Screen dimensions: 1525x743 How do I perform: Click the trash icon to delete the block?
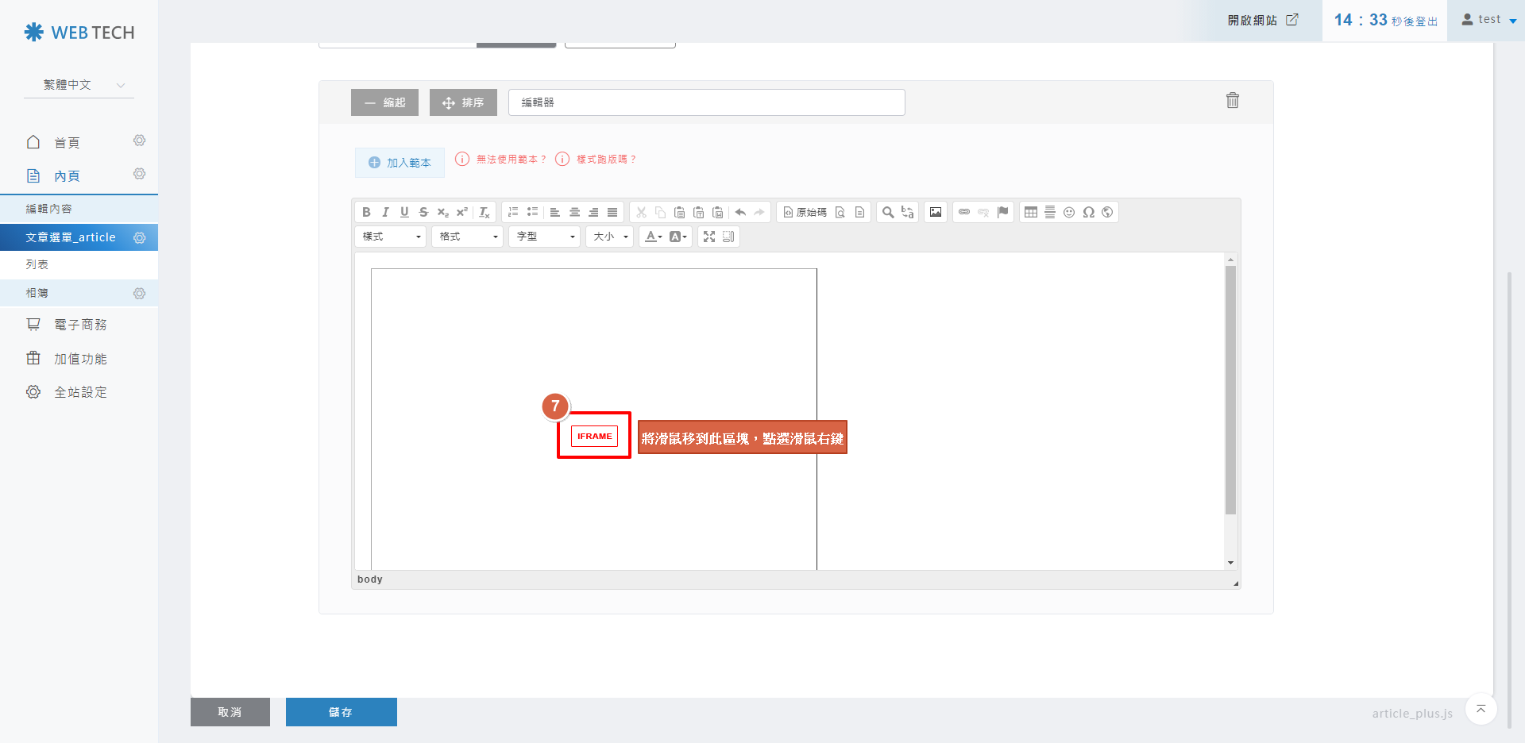[1232, 100]
